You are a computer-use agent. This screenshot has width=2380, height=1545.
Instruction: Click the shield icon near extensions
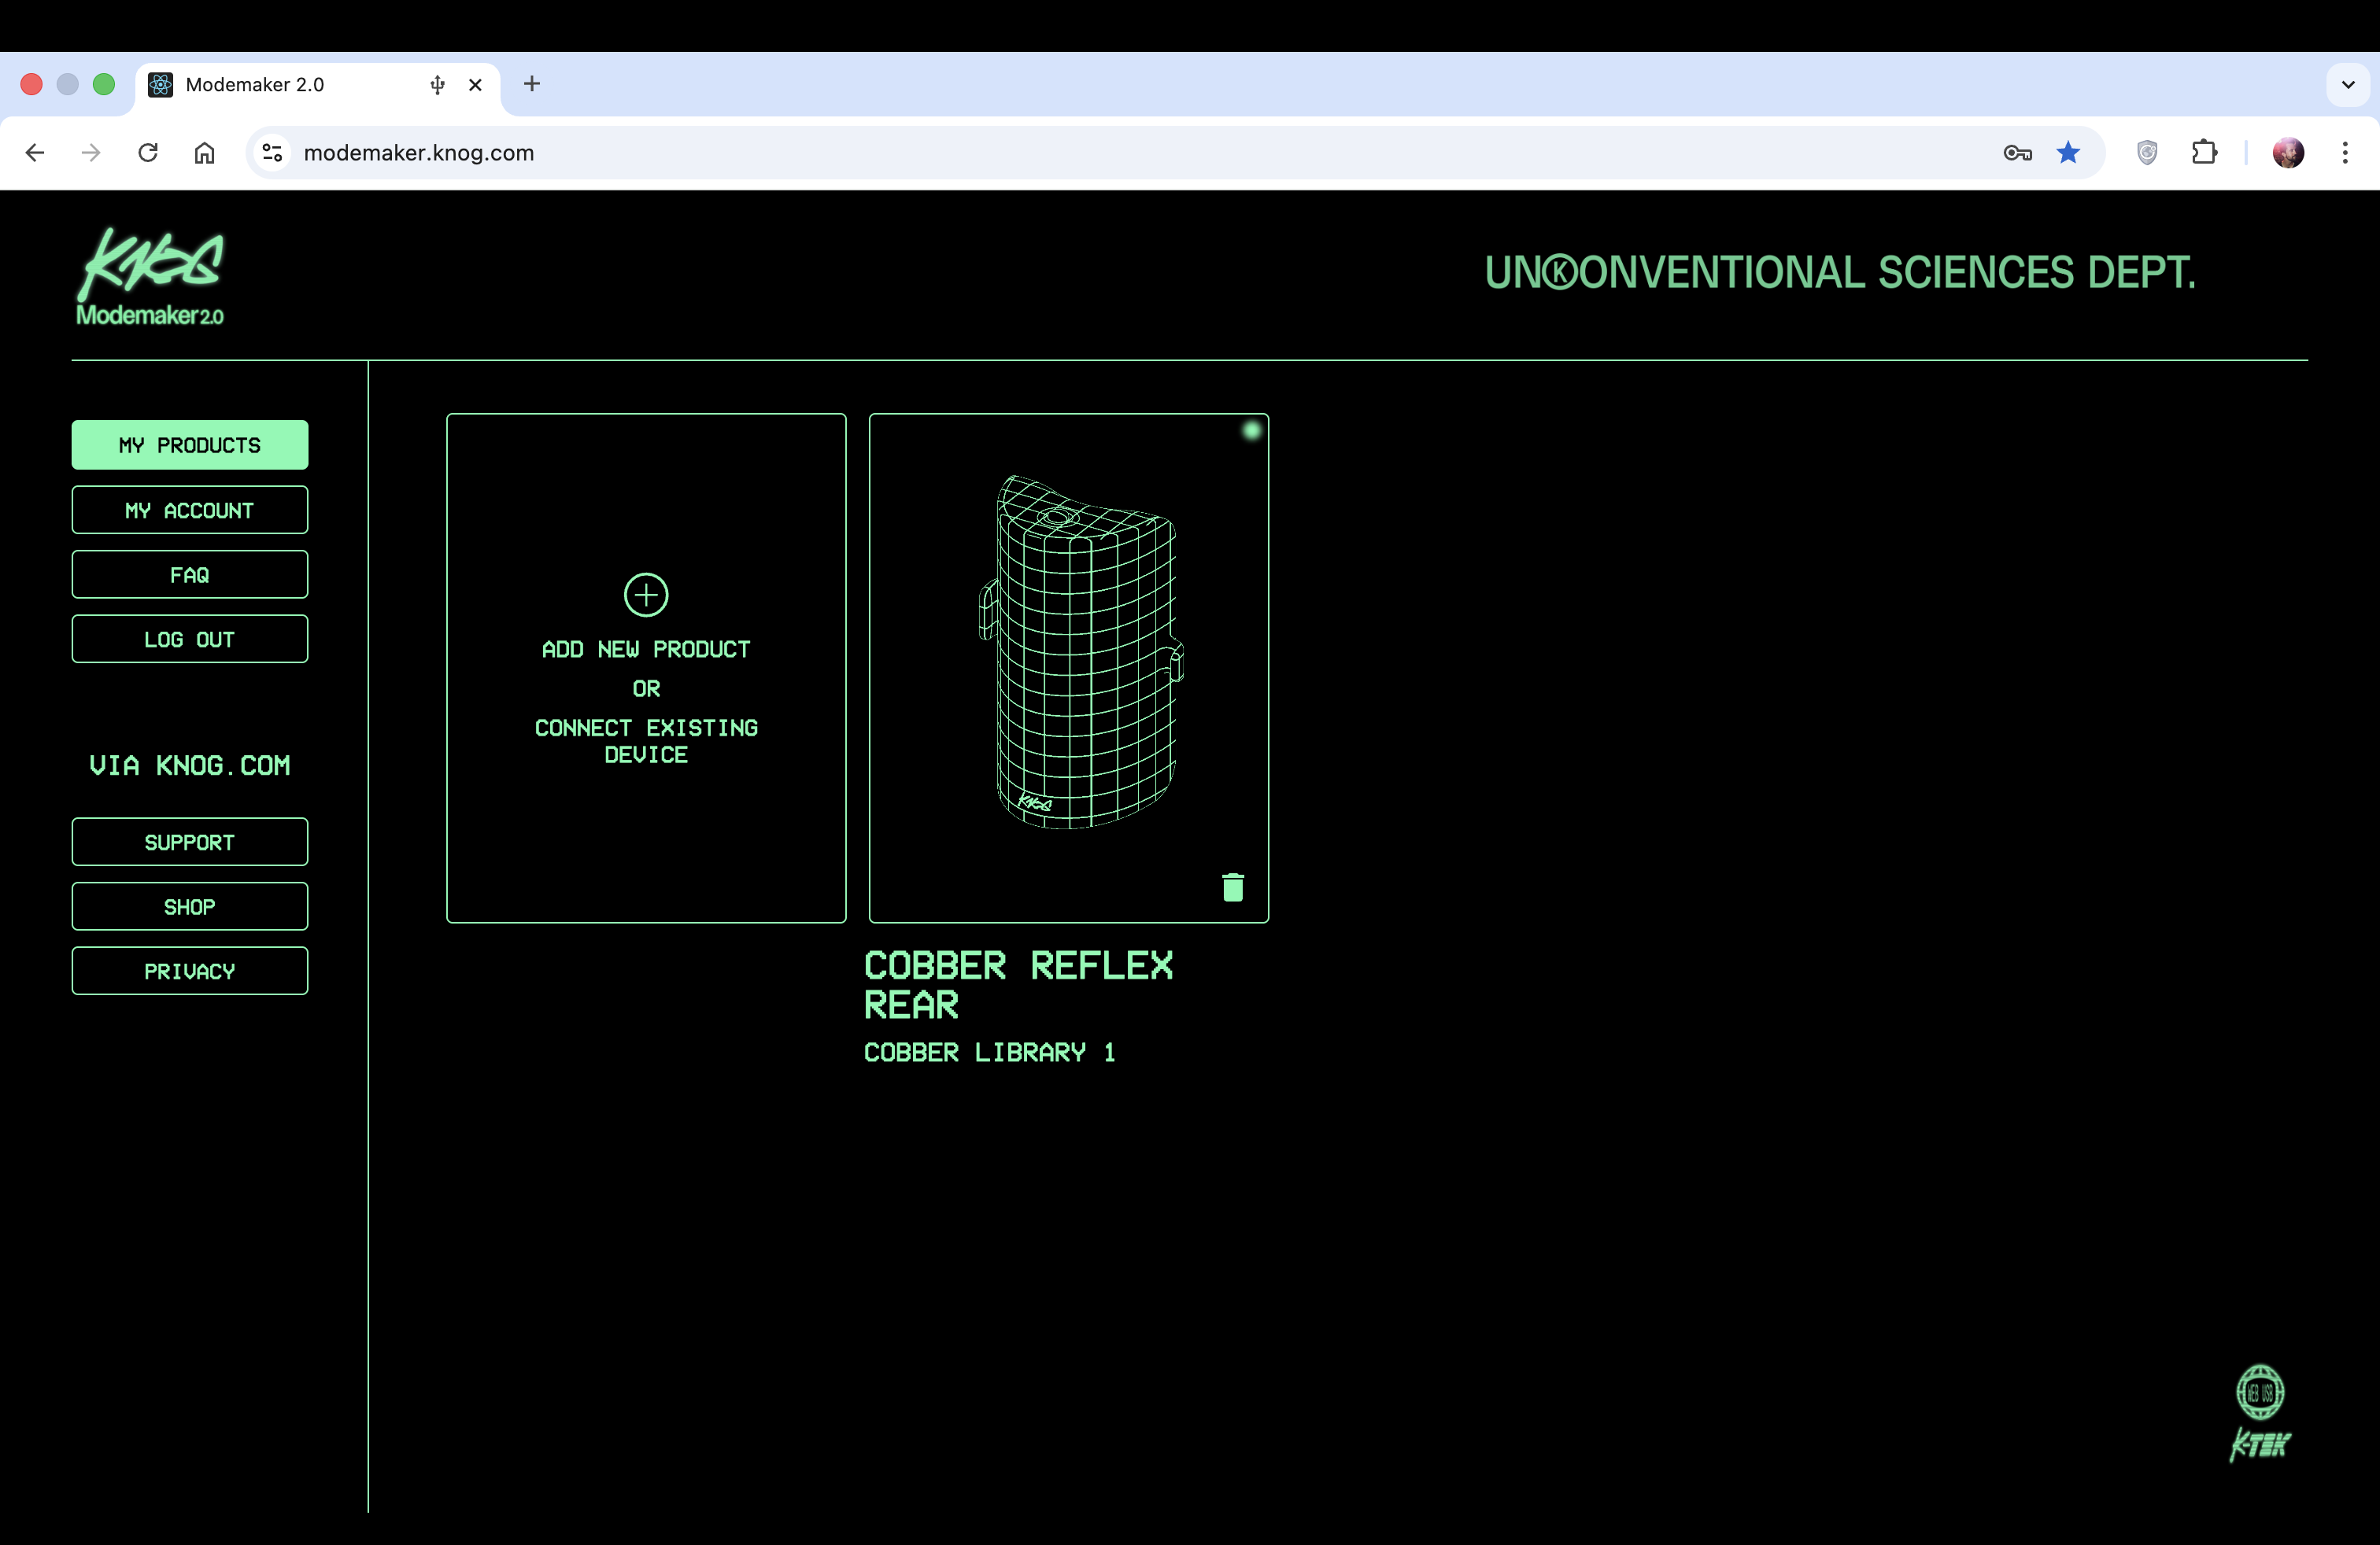[x=2147, y=152]
